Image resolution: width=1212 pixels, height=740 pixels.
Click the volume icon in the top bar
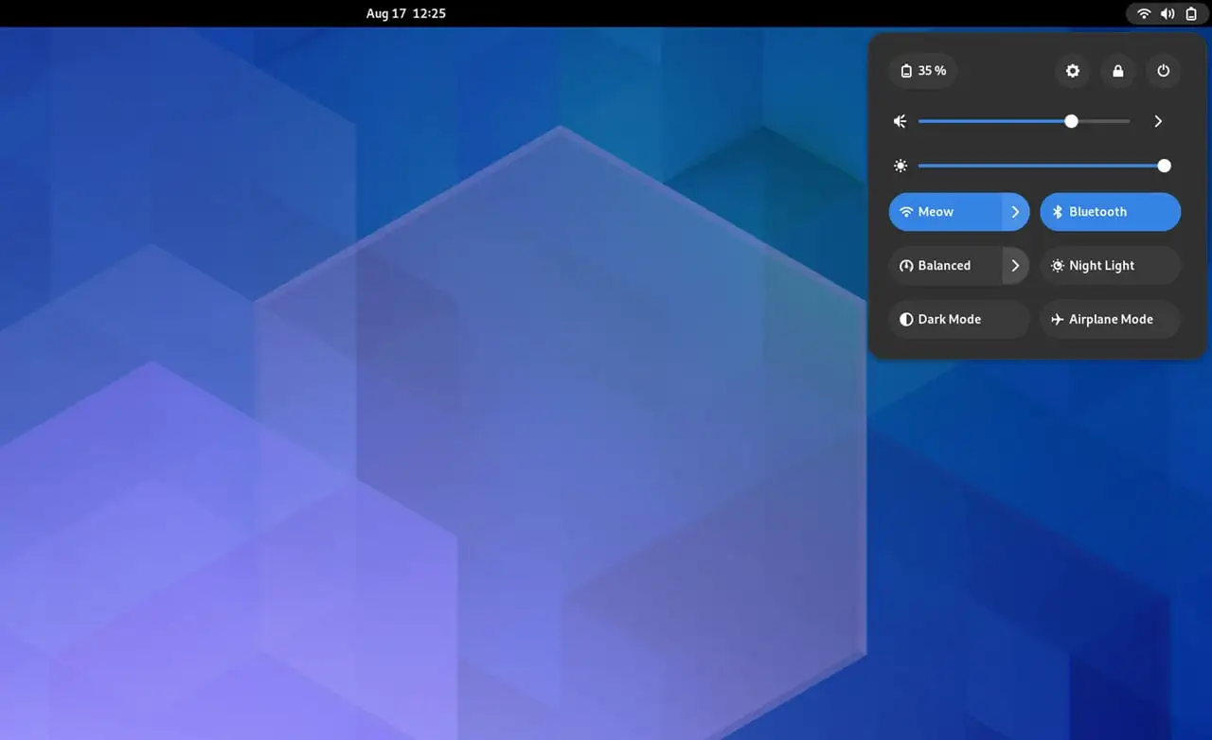[1167, 13]
